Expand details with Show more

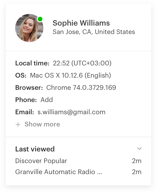[42, 124]
